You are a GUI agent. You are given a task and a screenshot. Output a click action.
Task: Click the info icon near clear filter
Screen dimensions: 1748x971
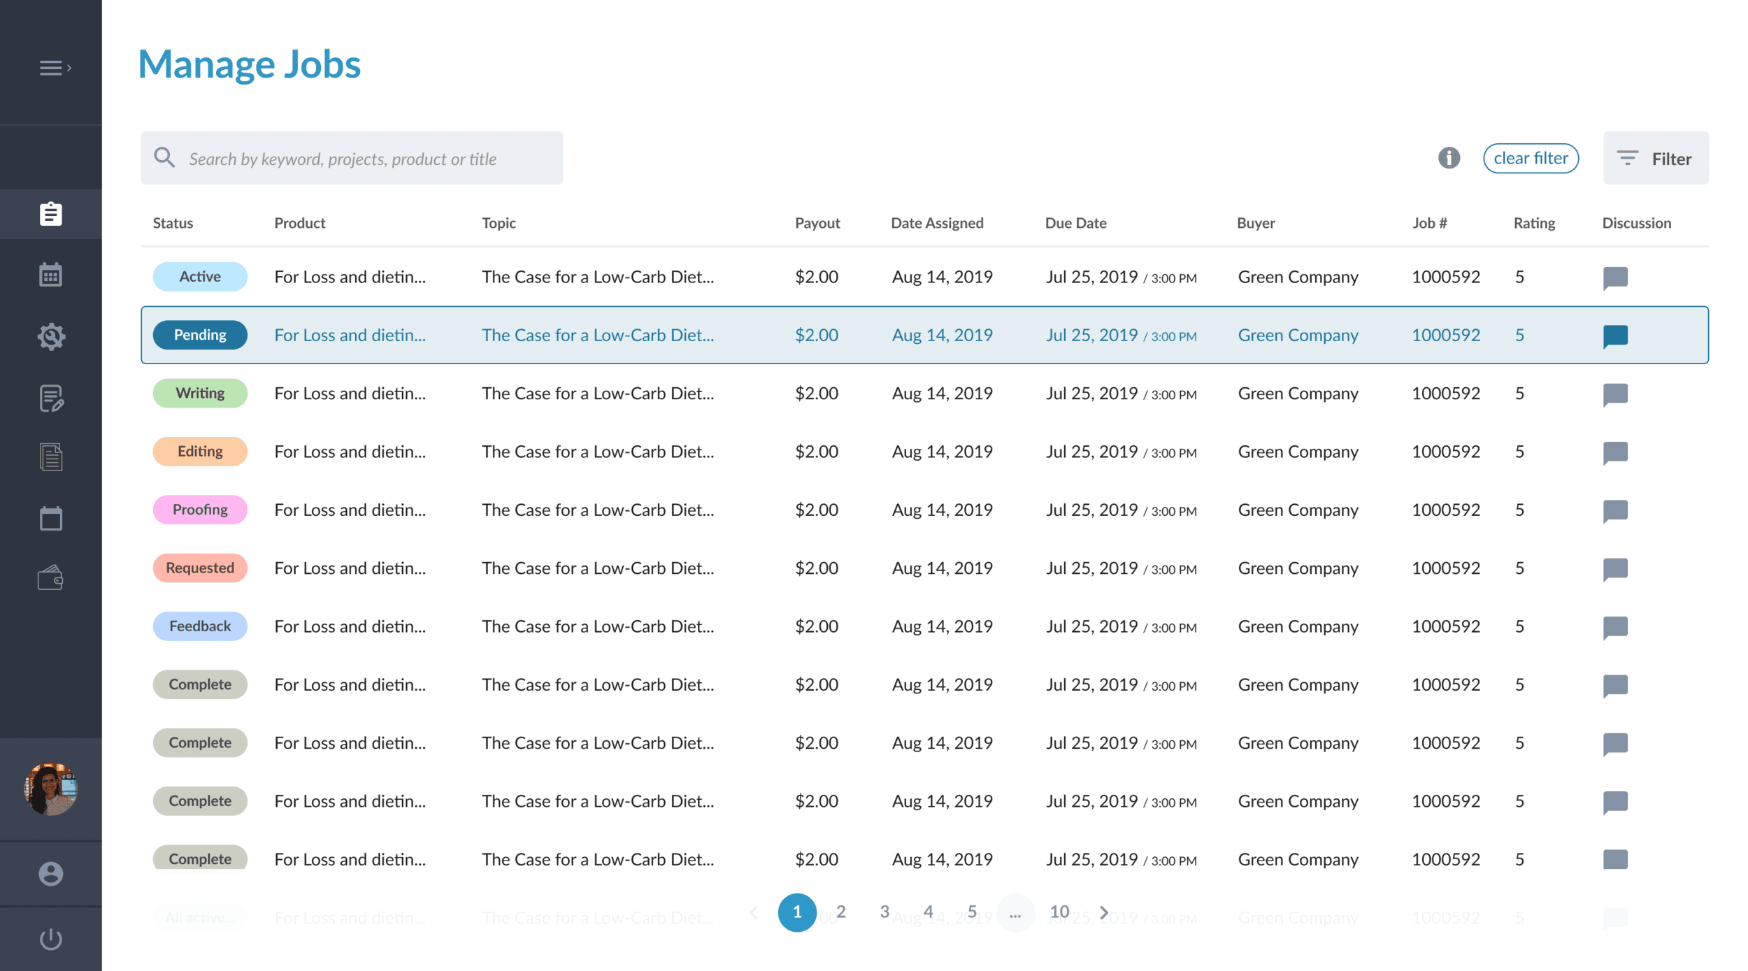tap(1449, 158)
